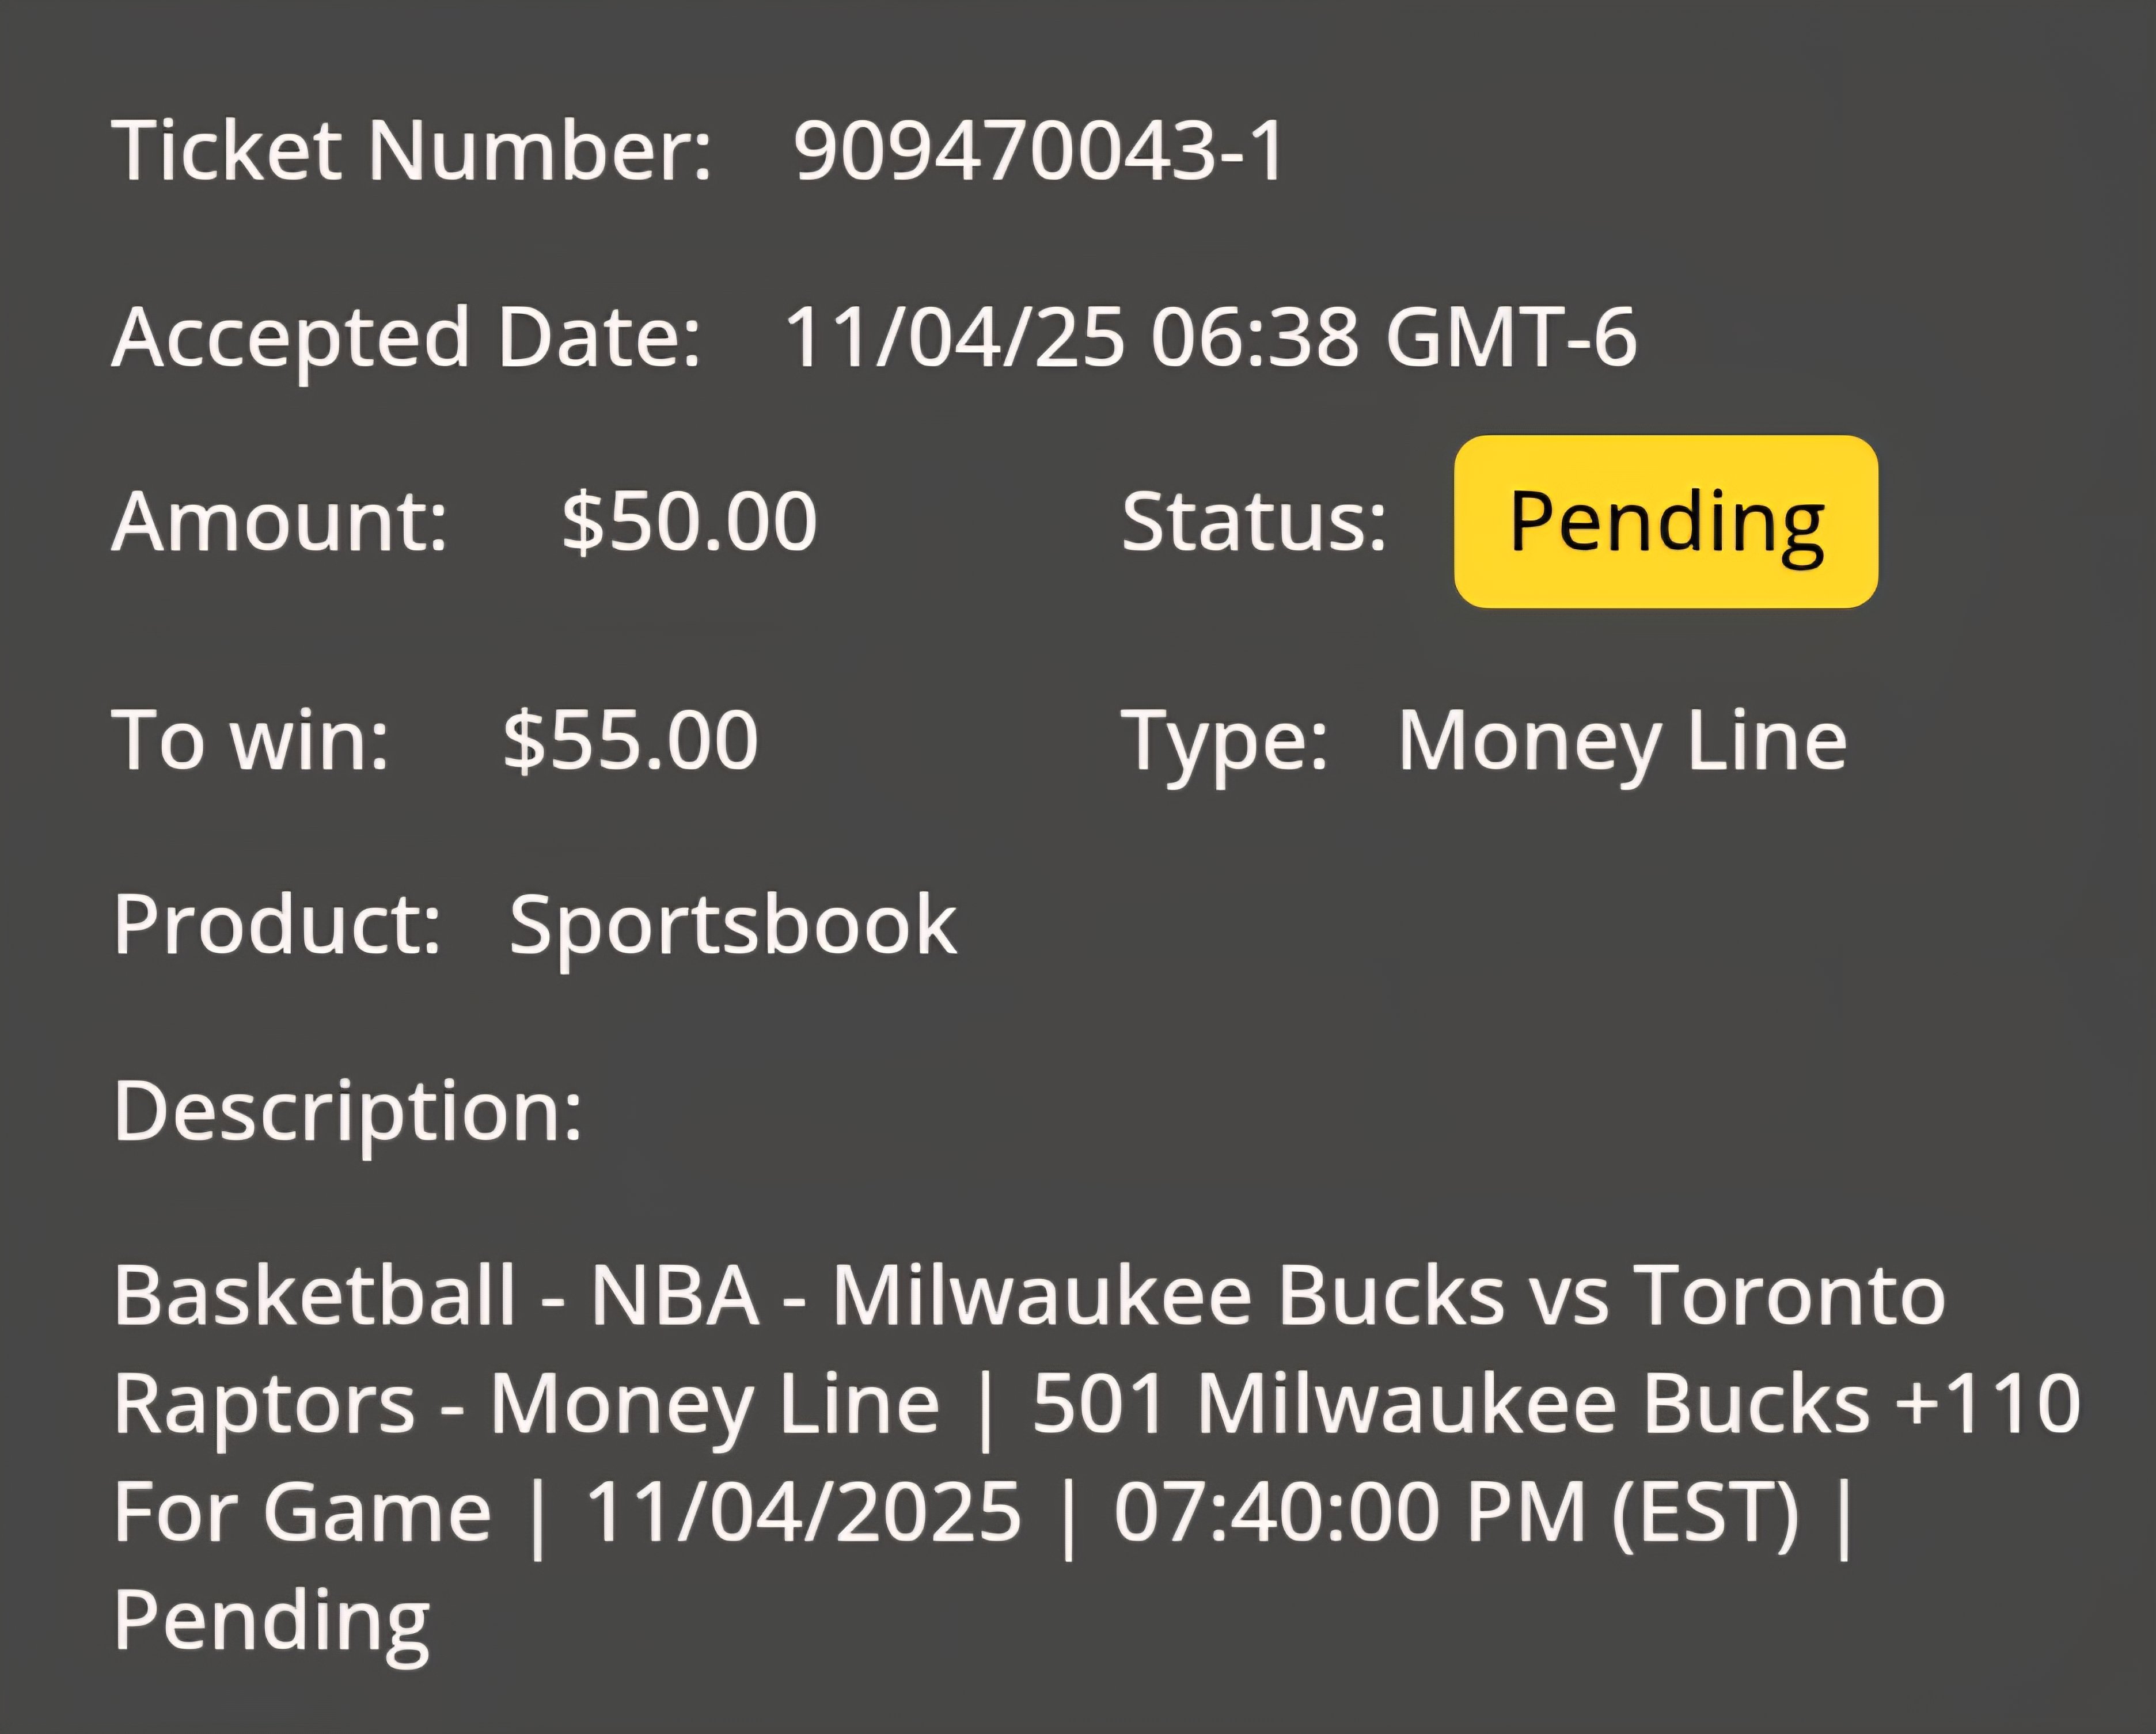Click the Product label
This screenshot has width=2156, height=1734.
(x=277, y=925)
